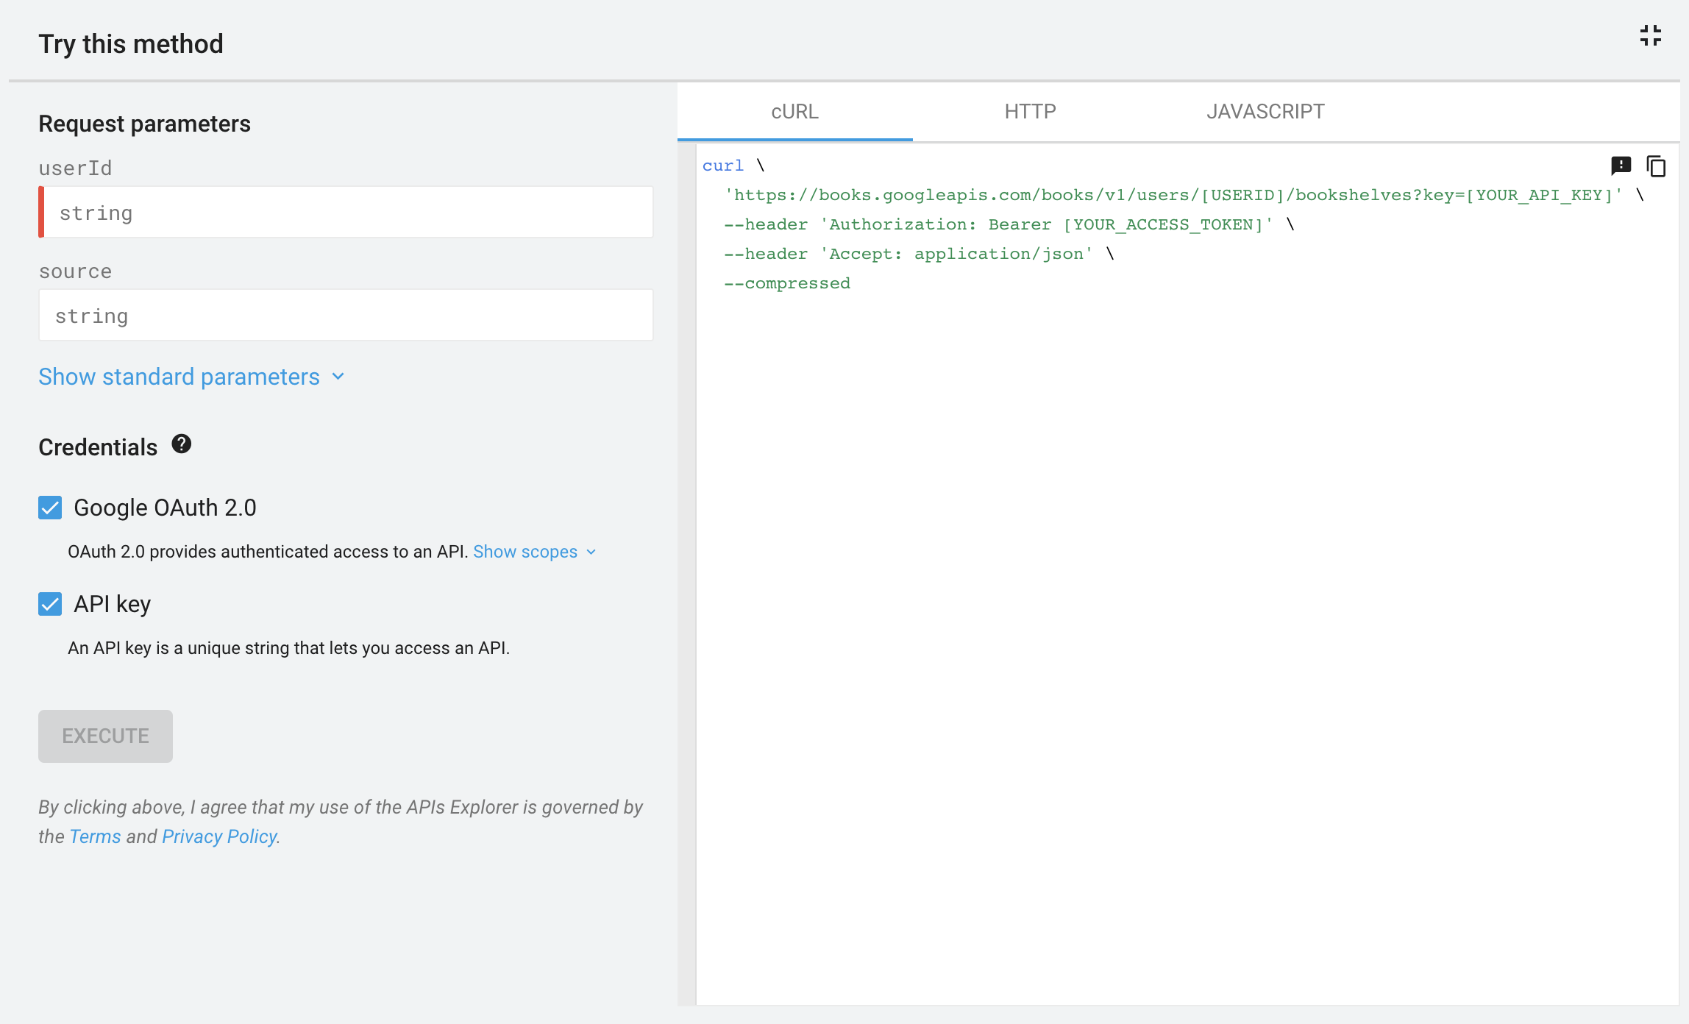This screenshot has width=1689, height=1024.
Task: Click the copy cURL command icon
Action: 1657,166
